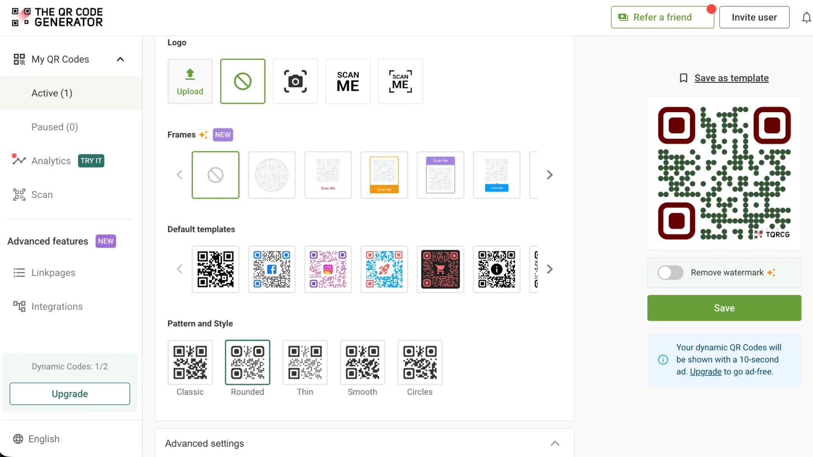Select the Smooth pattern style
The height and width of the screenshot is (457, 813).
tap(362, 363)
